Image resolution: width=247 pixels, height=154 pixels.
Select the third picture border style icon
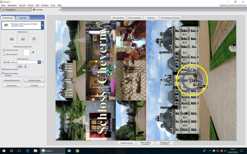coord(34,39)
